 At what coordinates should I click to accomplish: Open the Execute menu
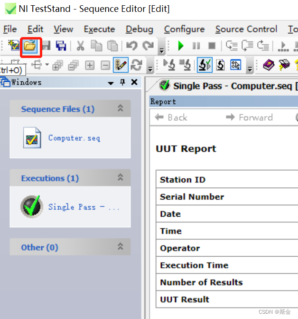(100, 29)
